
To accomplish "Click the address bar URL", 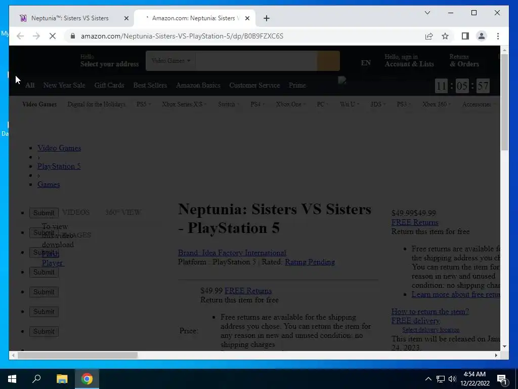I will (182, 36).
